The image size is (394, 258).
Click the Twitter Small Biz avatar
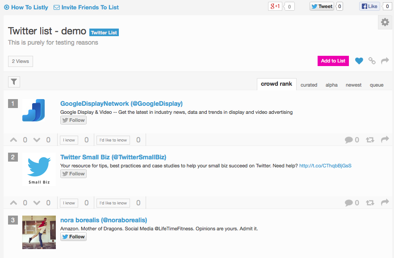pyautogui.click(x=39, y=170)
